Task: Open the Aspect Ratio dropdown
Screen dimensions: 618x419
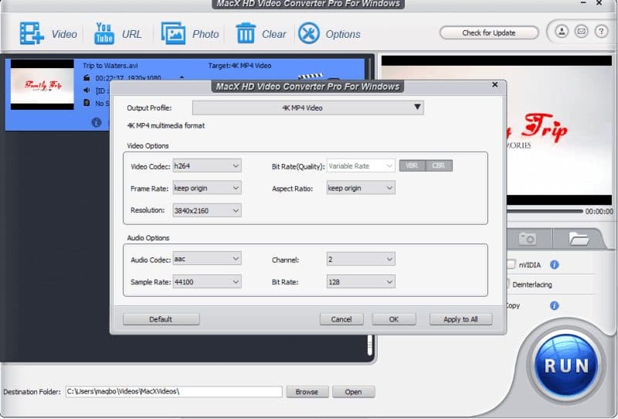Action: click(x=361, y=188)
